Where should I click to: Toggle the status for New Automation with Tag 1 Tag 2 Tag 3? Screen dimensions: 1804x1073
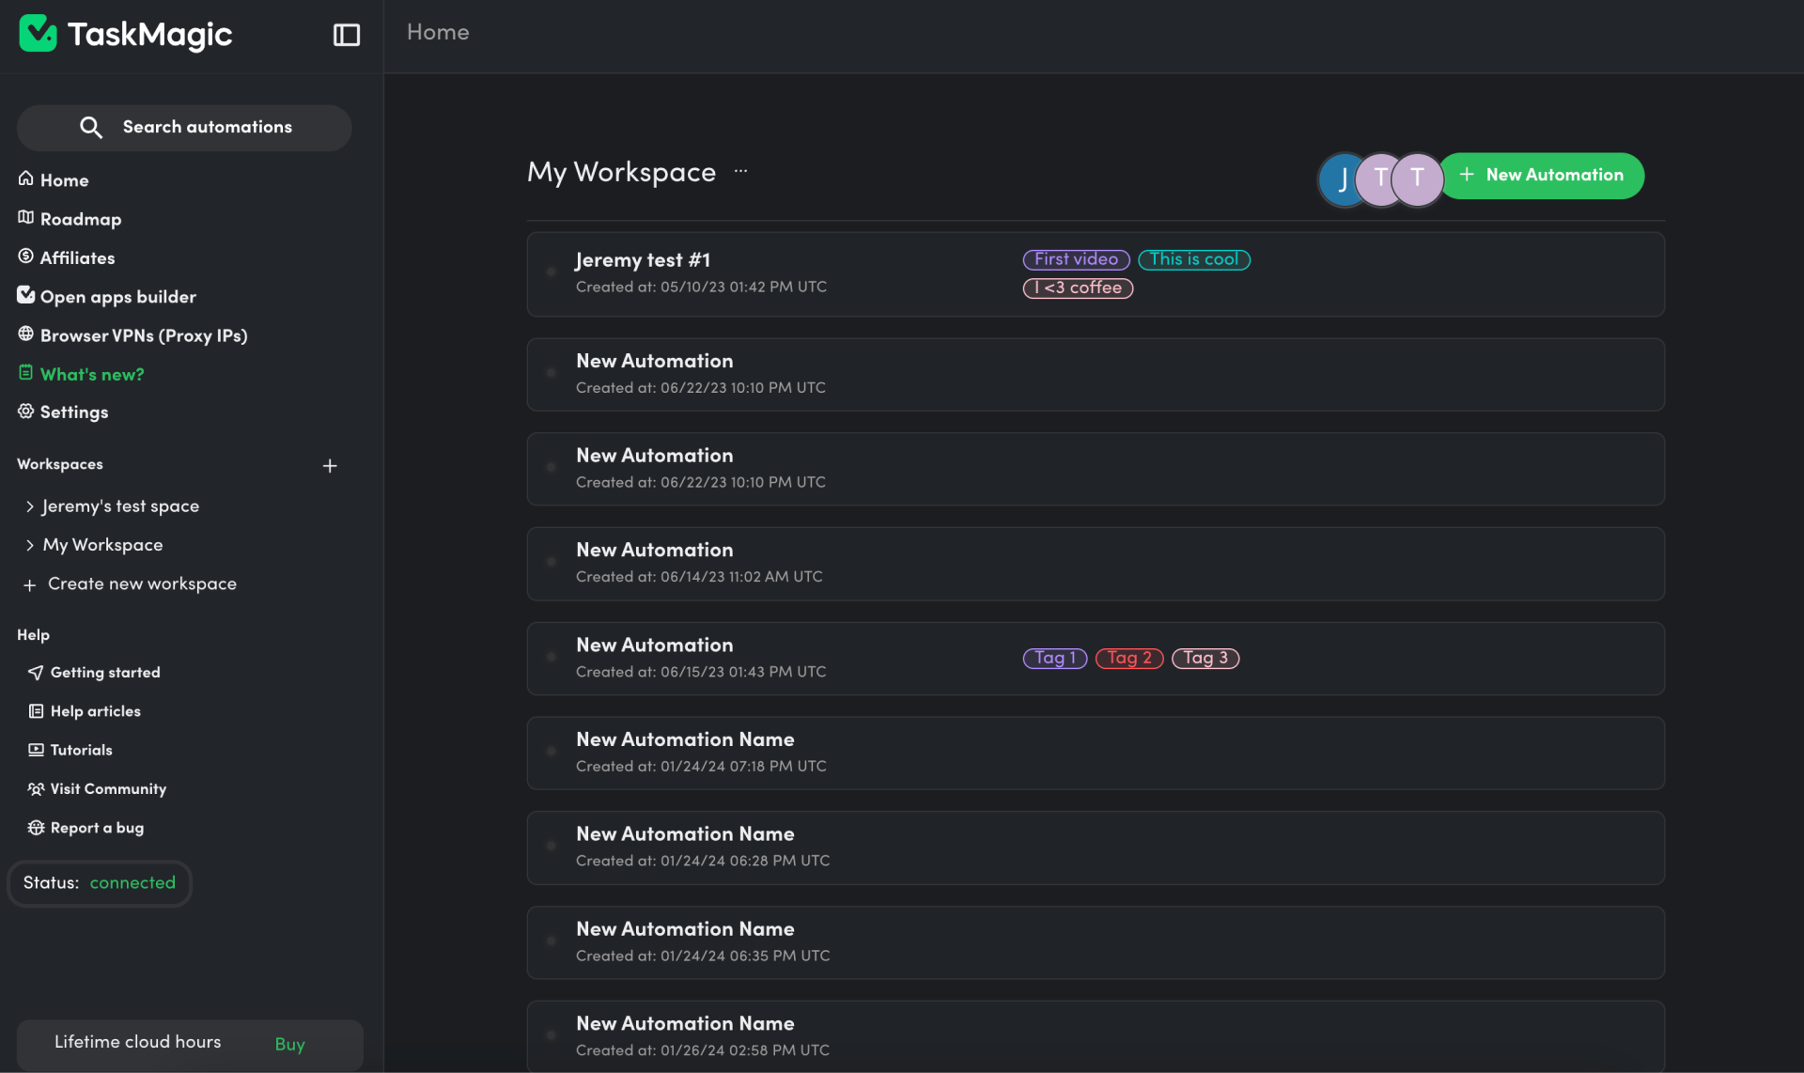pos(552,658)
